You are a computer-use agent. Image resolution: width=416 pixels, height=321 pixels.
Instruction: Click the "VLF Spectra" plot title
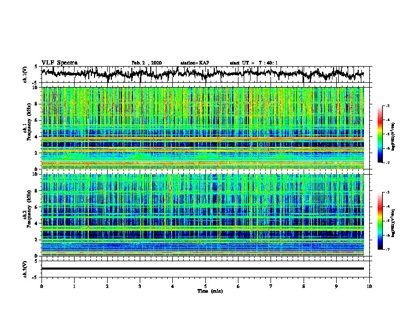click(x=59, y=63)
